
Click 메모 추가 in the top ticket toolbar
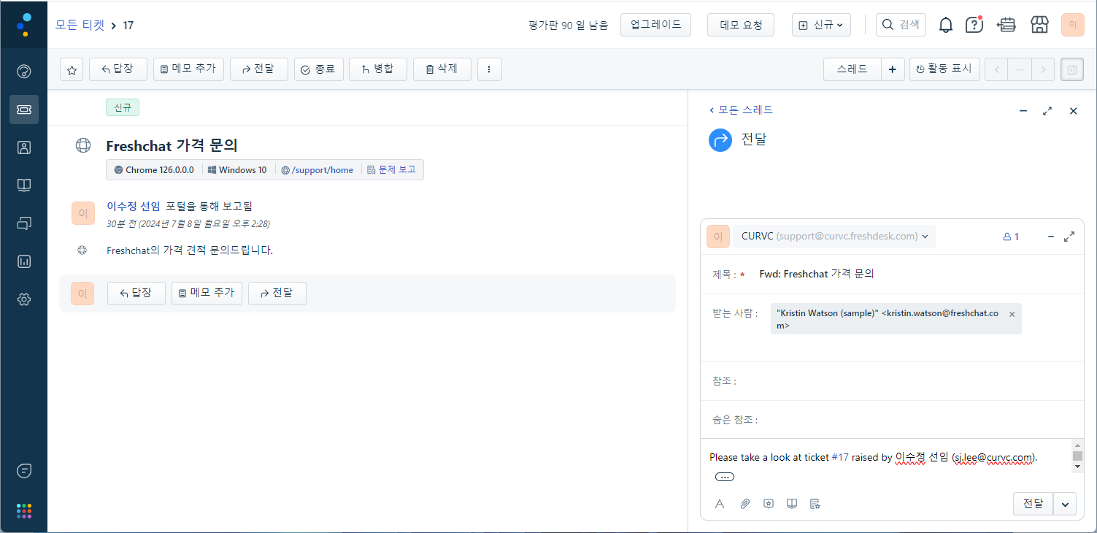click(x=188, y=69)
